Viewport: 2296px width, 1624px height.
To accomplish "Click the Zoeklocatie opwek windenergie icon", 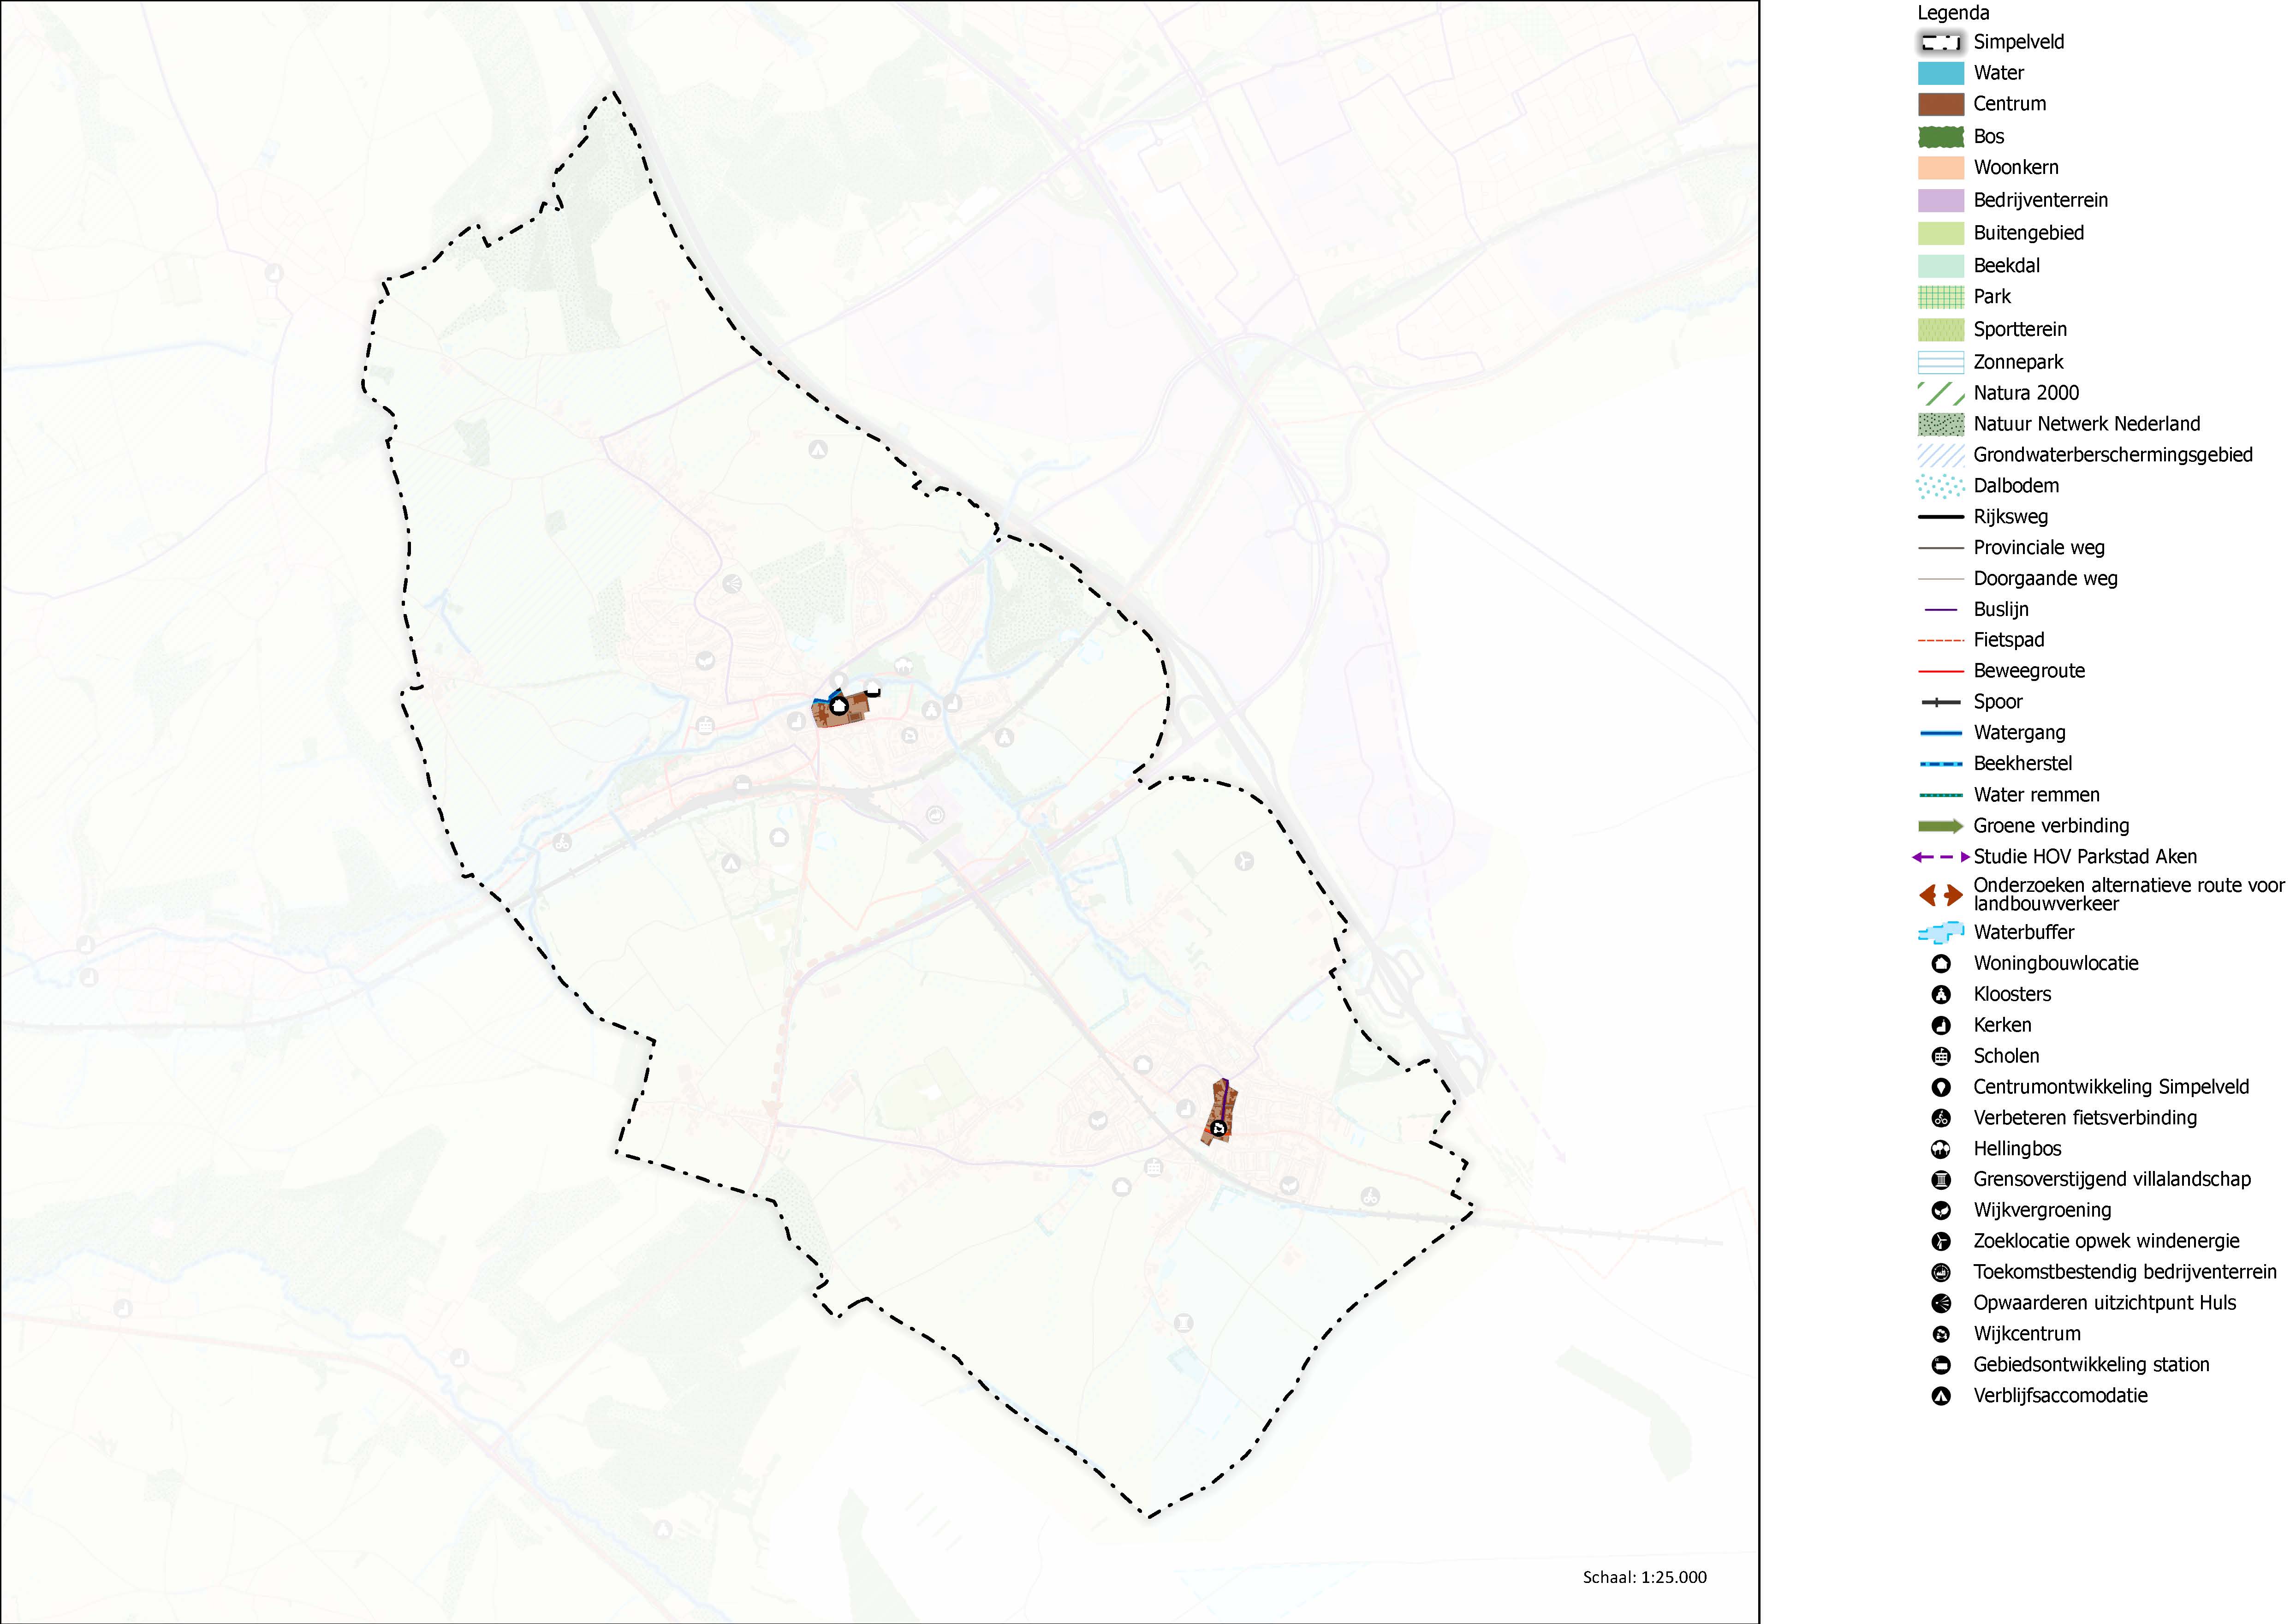I will point(1940,1242).
